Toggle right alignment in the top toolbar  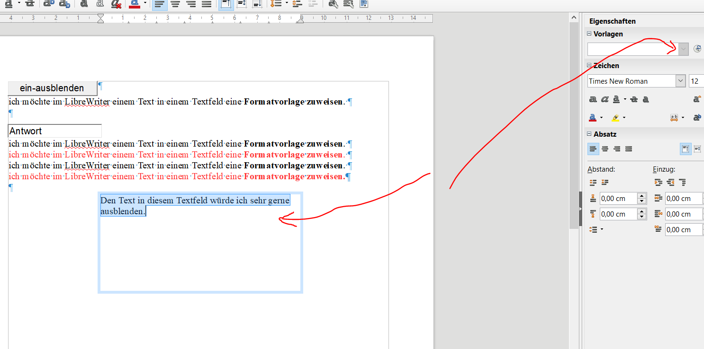coord(191,4)
